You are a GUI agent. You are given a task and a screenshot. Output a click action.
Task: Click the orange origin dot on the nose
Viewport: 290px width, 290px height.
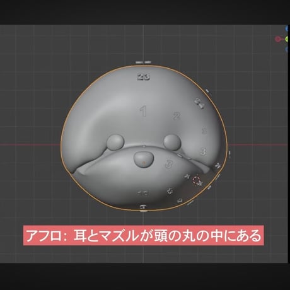pos(144,163)
